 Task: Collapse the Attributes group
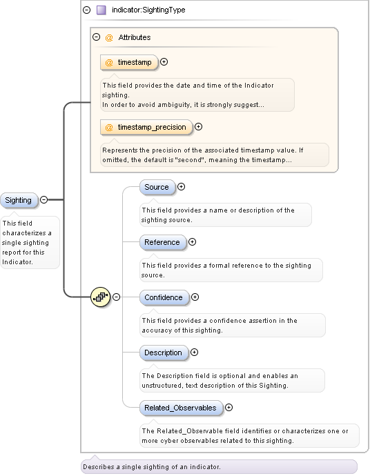97,37
